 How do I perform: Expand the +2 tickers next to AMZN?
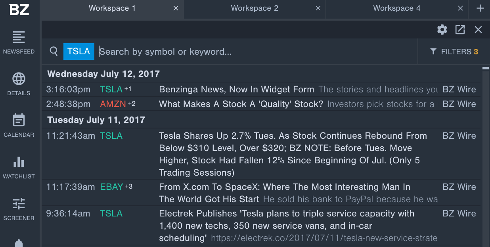pos(132,104)
